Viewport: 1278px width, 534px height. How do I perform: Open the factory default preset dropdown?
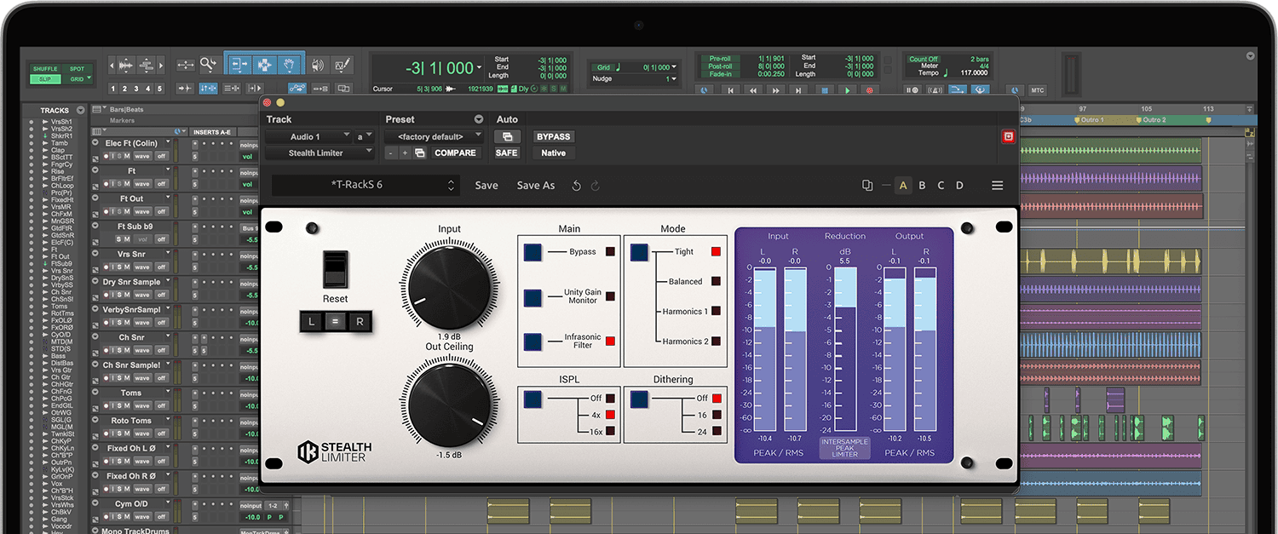[x=434, y=136]
